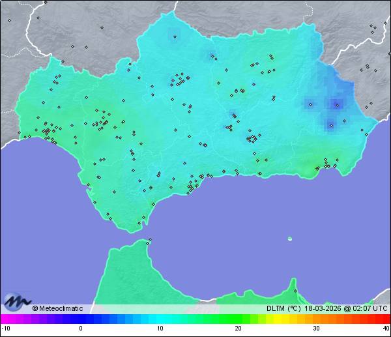
Task: Click the DLTM (°C) label
Action: coord(283,308)
